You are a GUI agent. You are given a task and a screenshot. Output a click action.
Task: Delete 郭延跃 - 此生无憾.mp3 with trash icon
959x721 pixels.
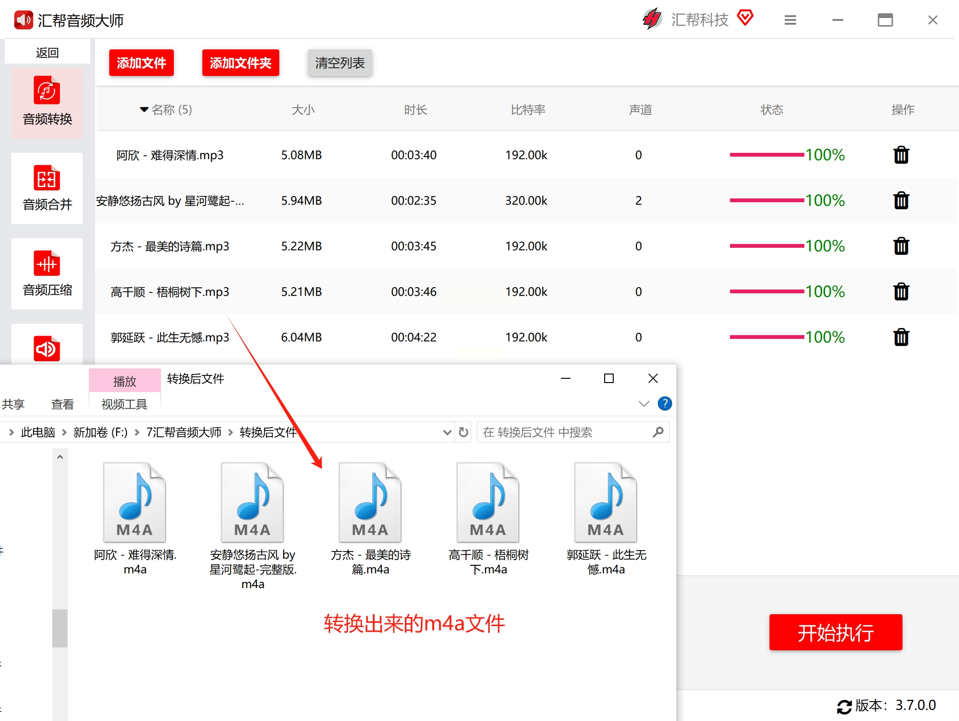[x=901, y=337]
